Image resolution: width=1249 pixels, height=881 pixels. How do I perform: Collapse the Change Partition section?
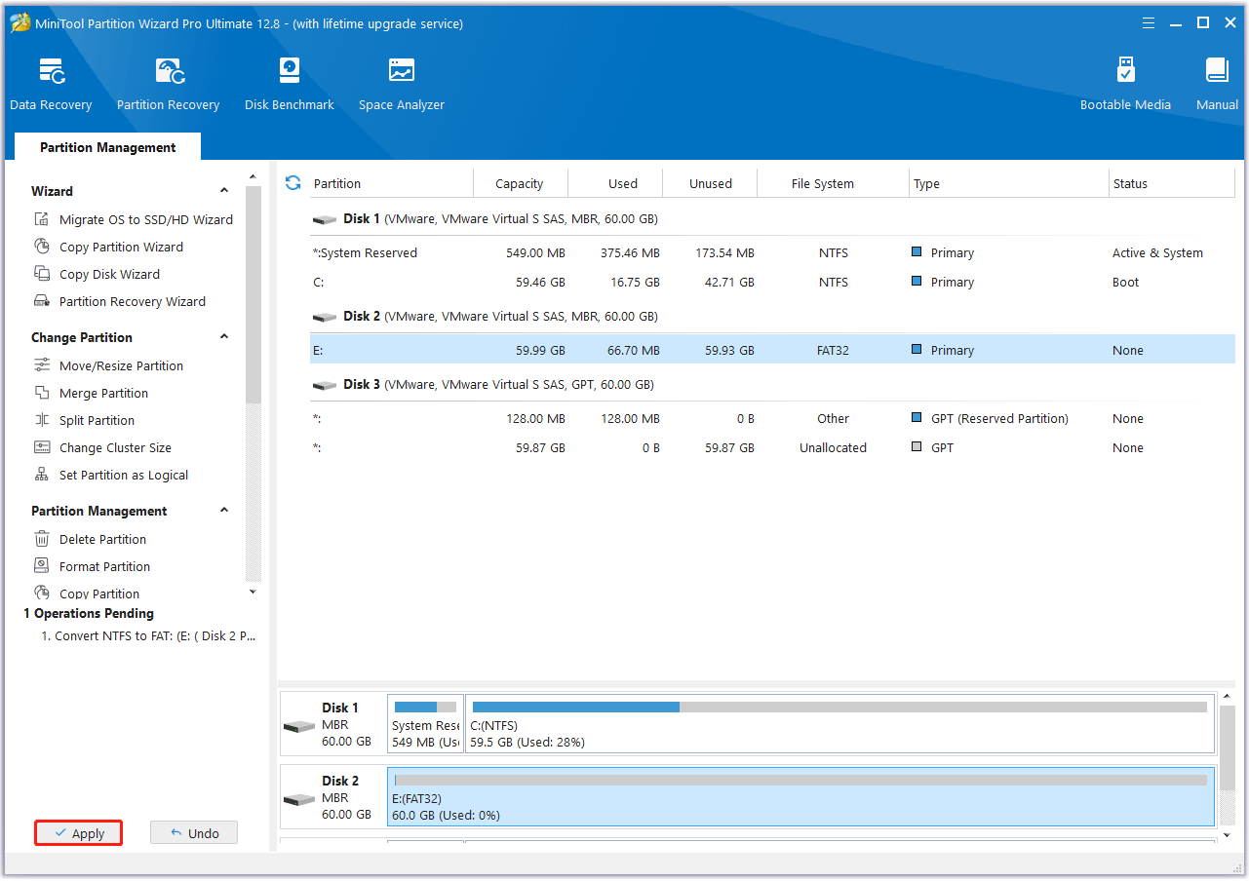224,337
